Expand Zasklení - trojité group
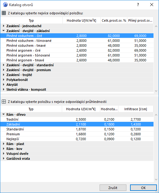Viewport: 159px width, 193px height. click(x=4, y=75)
